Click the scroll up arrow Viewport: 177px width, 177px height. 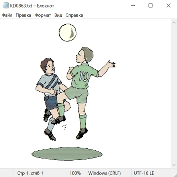(174, 22)
